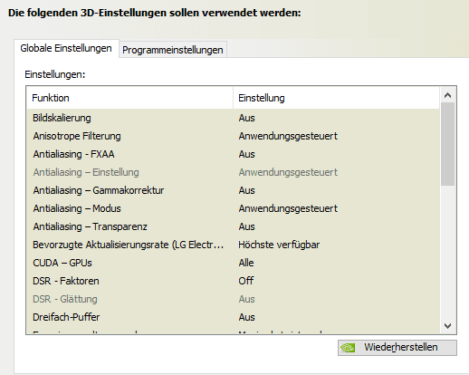Screen dimensions: 469x375
Task: Select the Antialiasing – Gammakorrektur row
Action: (x=233, y=190)
